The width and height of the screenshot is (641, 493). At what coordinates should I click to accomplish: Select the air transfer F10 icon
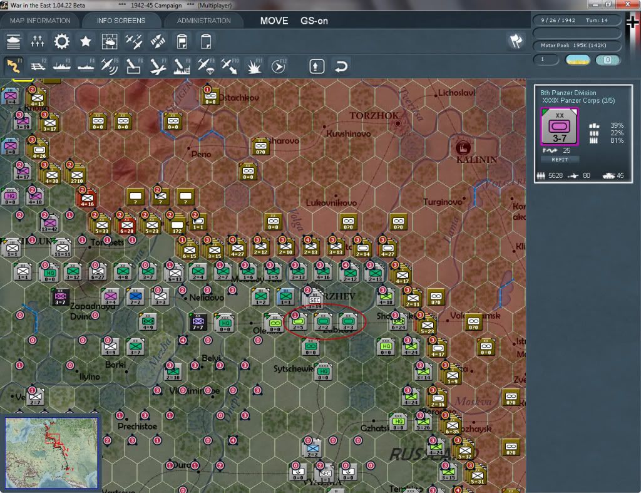[x=230, y=66]
